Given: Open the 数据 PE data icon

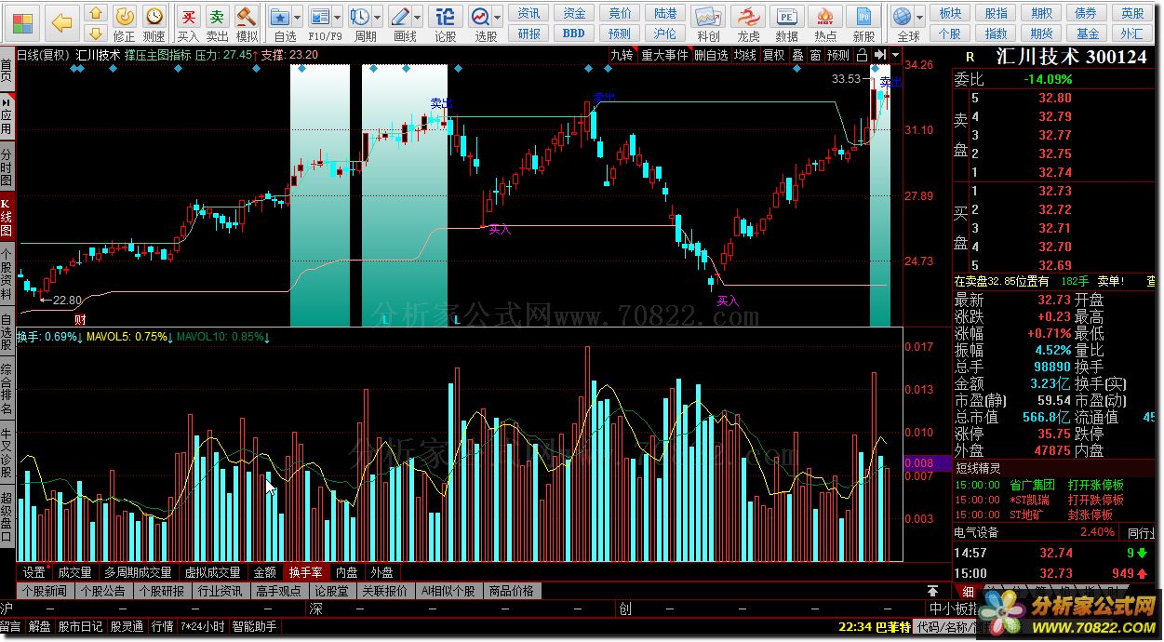Looking at the screenshot, I should tap(786, 23).
